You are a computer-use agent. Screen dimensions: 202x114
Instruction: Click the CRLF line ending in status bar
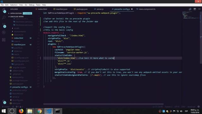[183, 107]
